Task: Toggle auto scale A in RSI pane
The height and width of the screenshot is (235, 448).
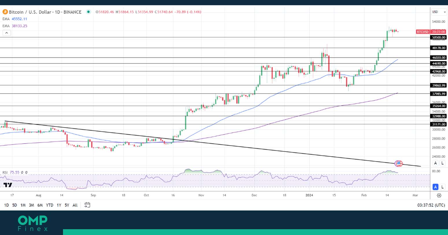Action: pos(435,187)
